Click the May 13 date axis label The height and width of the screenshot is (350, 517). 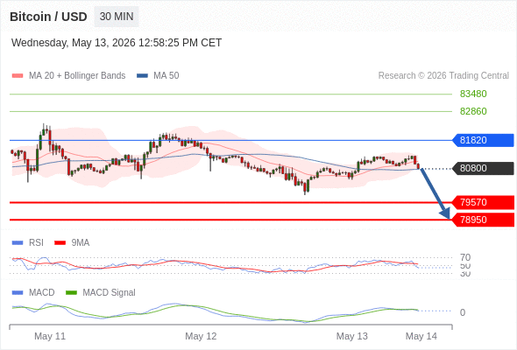[351, 336]
